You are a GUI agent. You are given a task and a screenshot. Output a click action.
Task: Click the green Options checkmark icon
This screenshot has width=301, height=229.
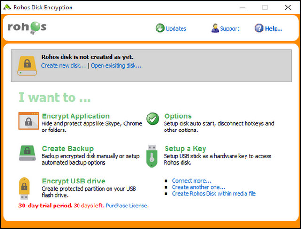(153, 119)
